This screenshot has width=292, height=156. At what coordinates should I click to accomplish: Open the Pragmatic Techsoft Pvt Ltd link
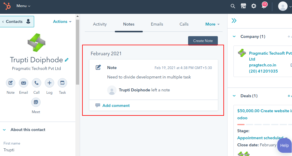270,56
